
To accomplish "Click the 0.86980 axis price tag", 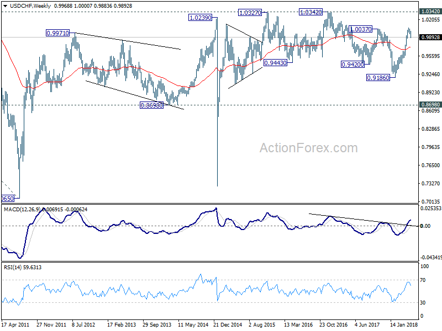I will [x=430, y=105].
